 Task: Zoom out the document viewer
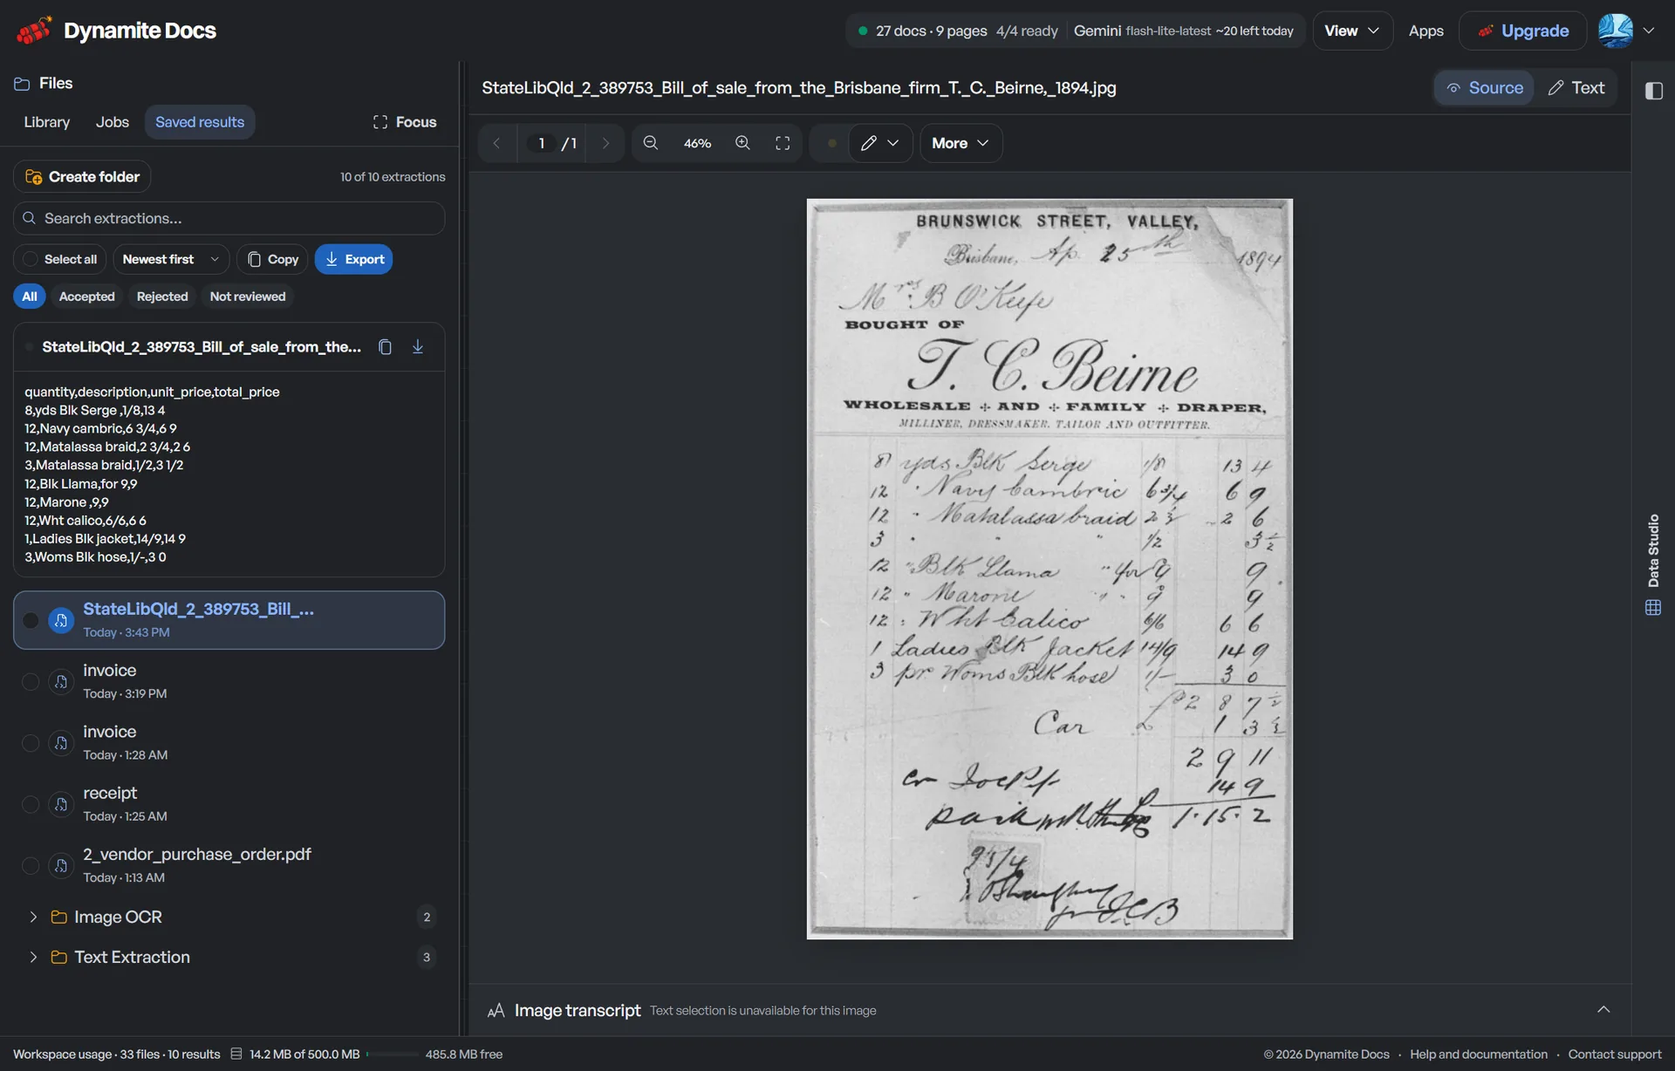coord(651,143)
